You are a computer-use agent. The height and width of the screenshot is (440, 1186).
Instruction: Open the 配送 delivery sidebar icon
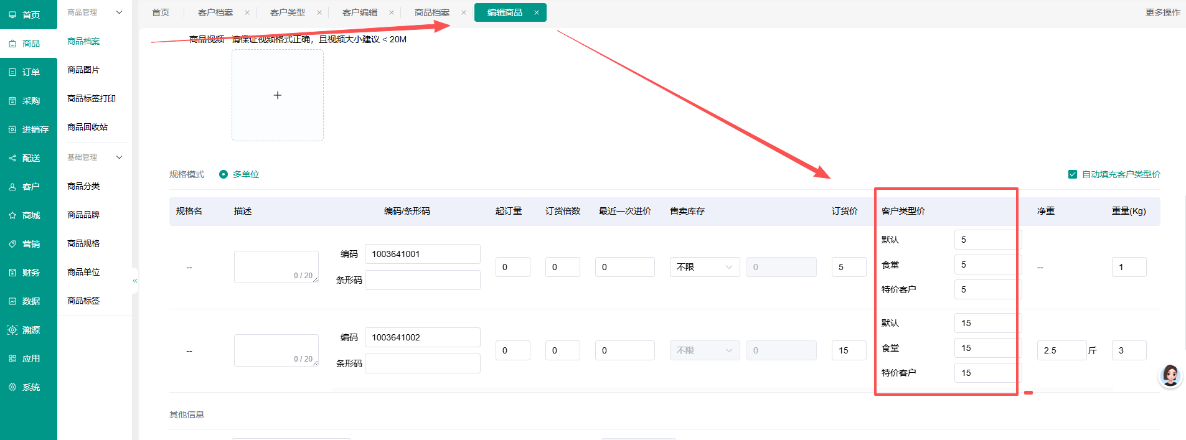12,158
